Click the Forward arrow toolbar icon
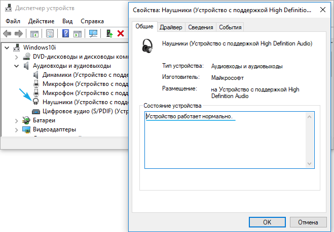This screenshot has height=232, width=334. coord(19,33)
